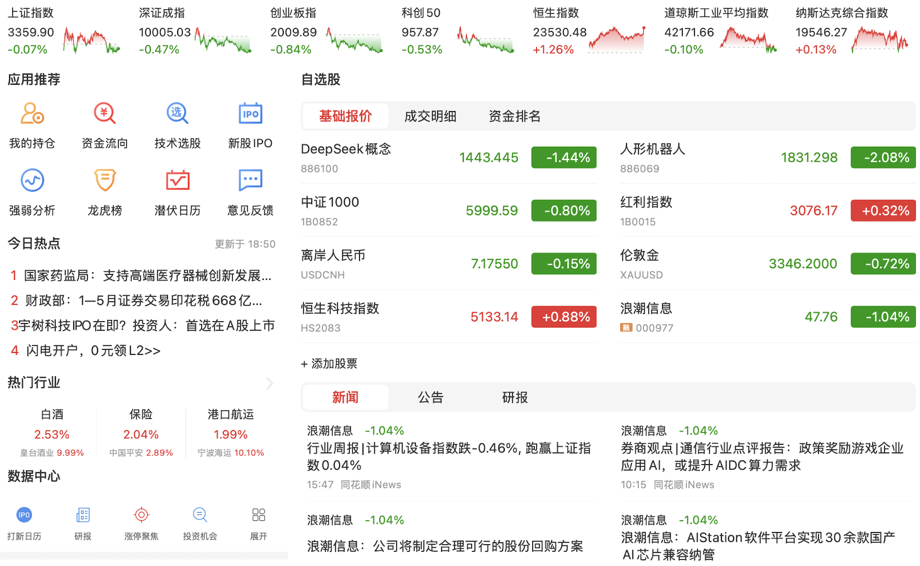
Task: Click the 融 margin badge beside 000977
Action: (x=626, y=328)
